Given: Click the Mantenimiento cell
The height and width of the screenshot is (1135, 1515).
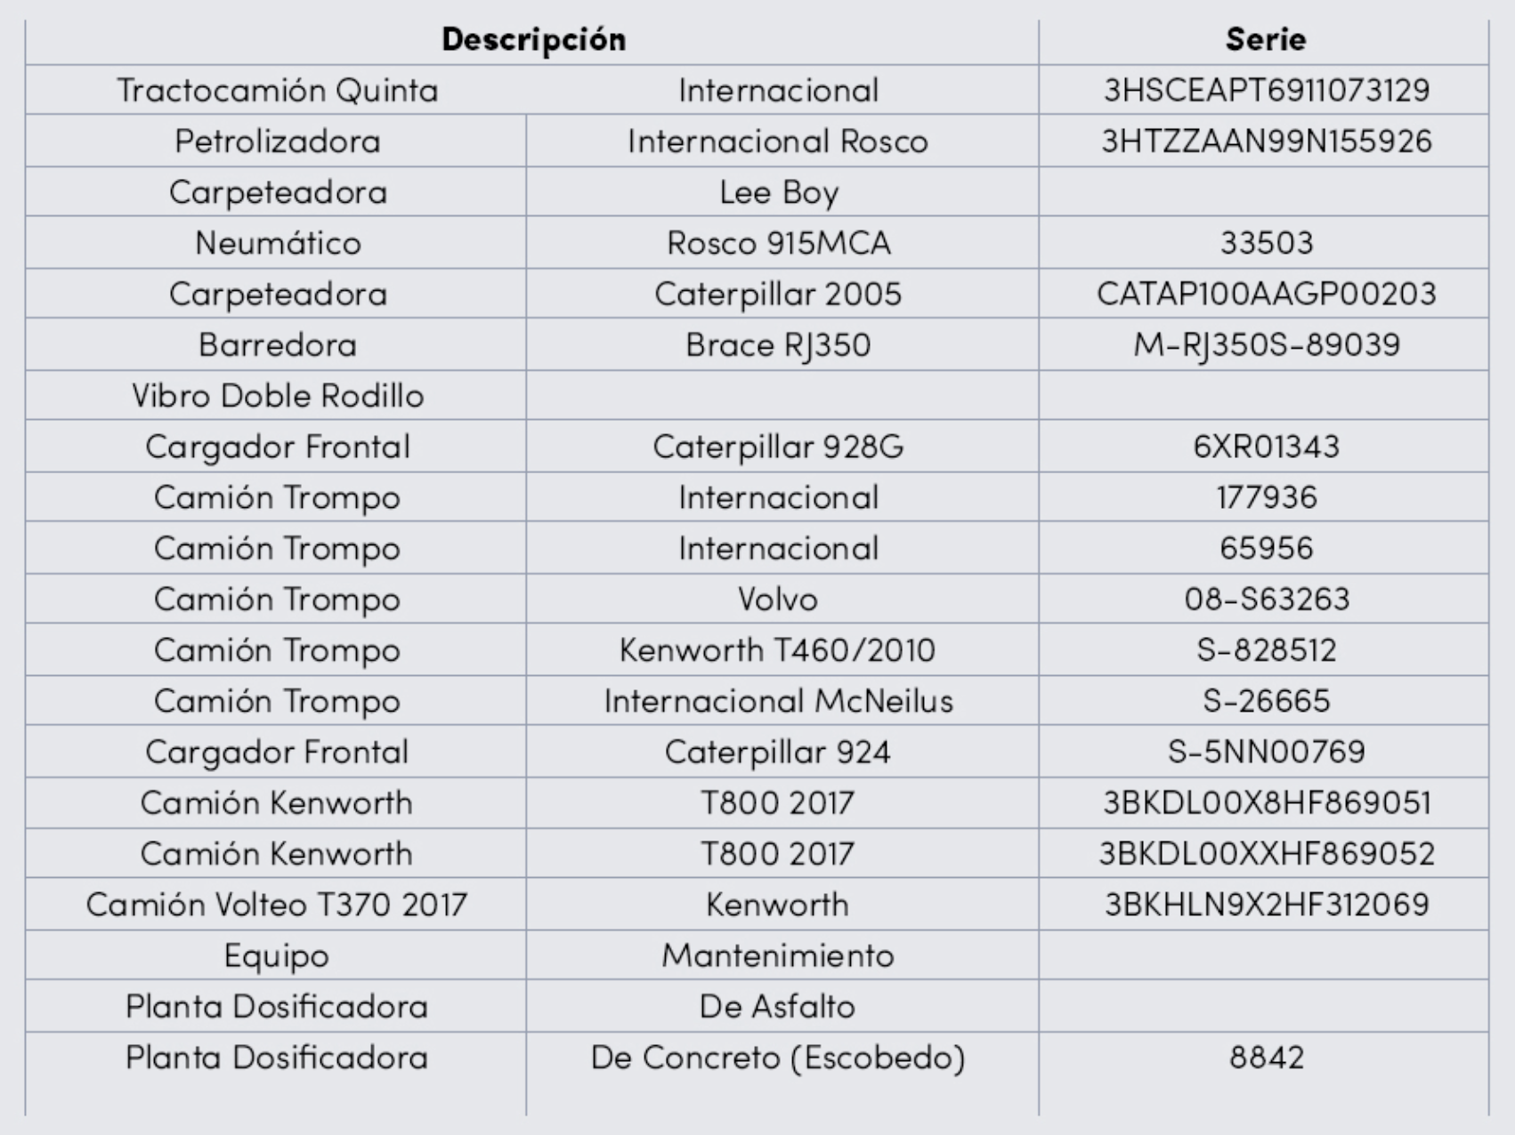Looking at the screenshot, I should pos(777,956).
